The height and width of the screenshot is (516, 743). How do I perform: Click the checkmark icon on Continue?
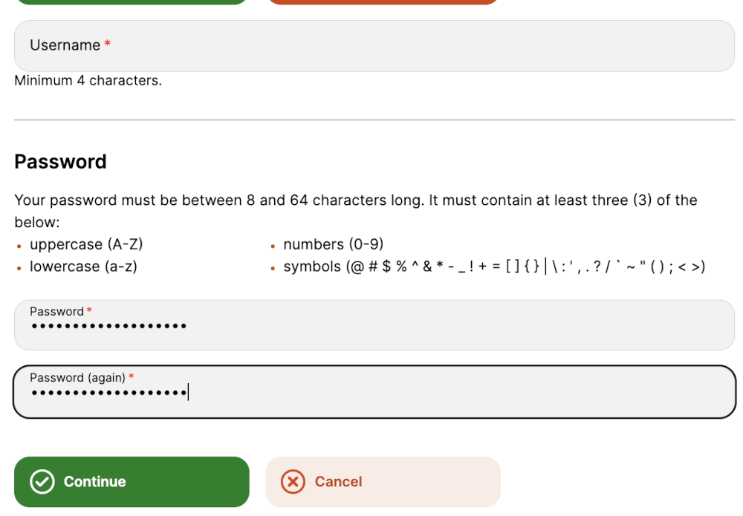(42, 482)
